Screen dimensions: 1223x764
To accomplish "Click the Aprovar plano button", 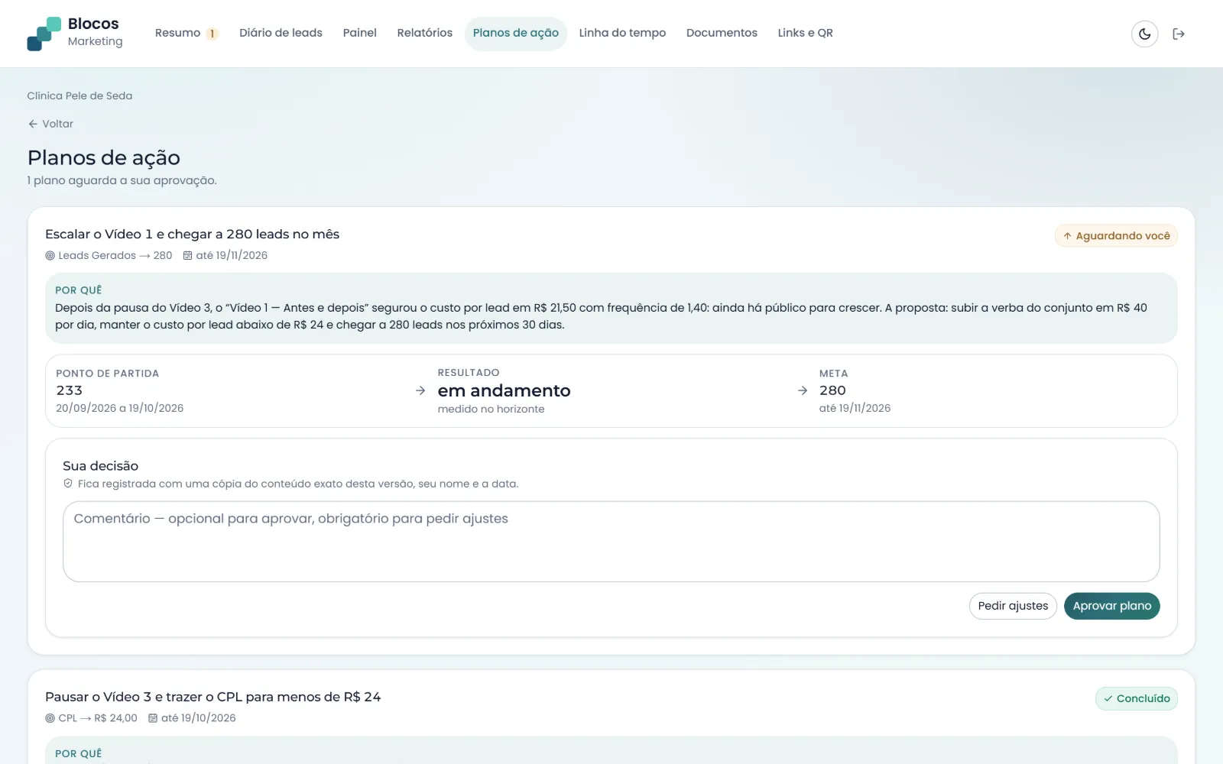I will click(1111, 606).
